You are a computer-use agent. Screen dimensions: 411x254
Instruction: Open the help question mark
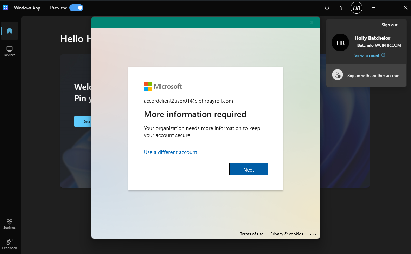[x=341, y=8]
